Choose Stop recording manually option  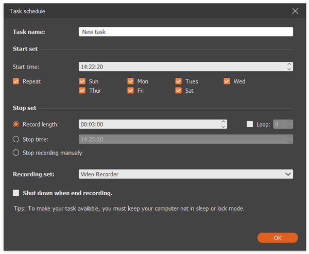coord(16,153)
